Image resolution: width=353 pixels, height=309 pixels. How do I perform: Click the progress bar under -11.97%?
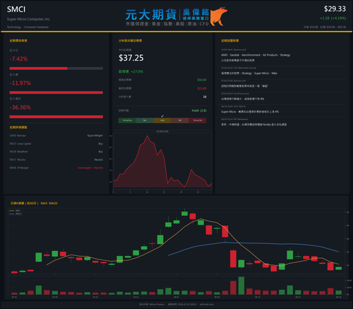click(56, 92)
